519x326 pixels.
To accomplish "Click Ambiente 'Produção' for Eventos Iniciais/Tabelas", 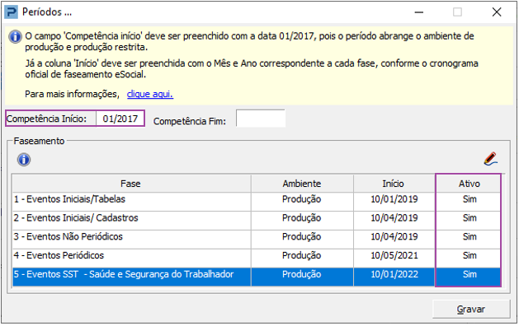I will (x=301, y=200).
